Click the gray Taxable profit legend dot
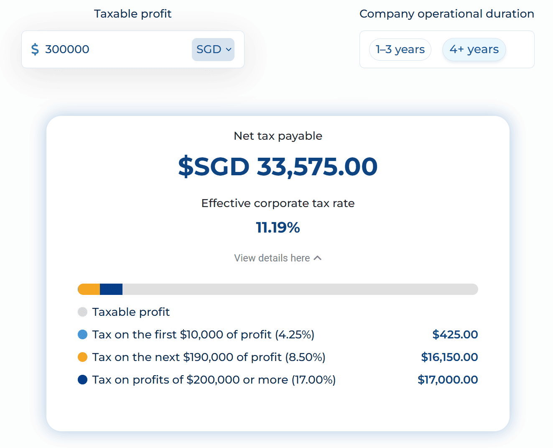553x448 pixels. [83, 312]
